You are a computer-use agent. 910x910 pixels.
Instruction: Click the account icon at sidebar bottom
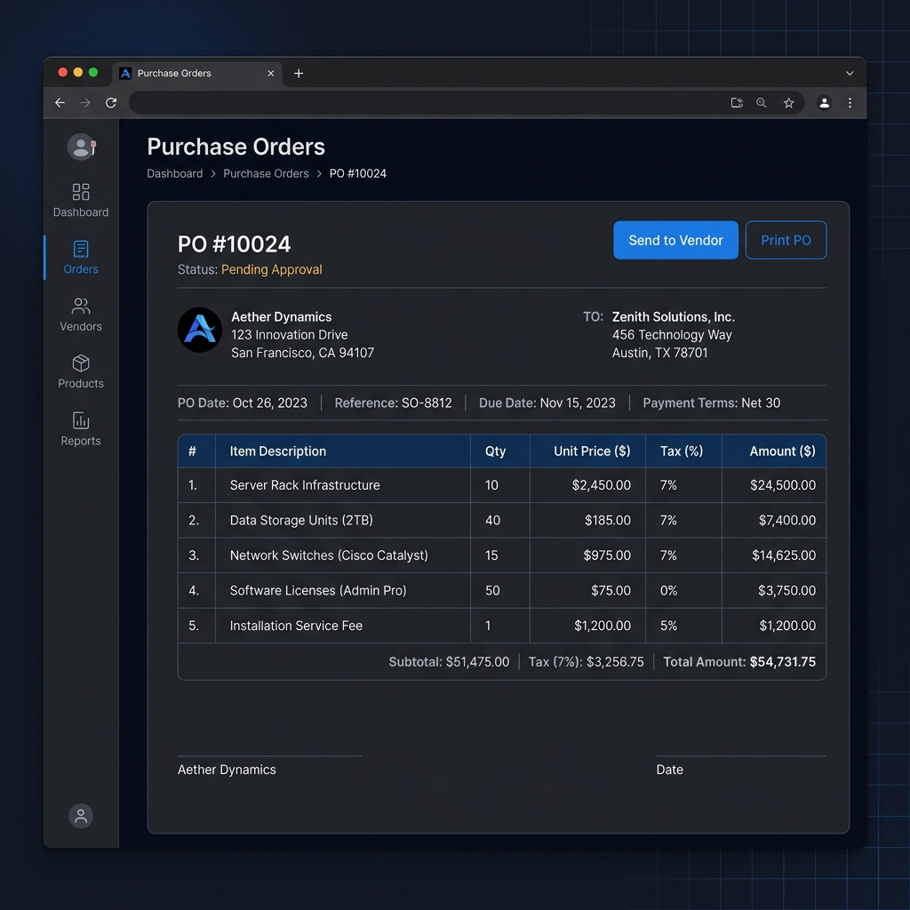[81, 816]
